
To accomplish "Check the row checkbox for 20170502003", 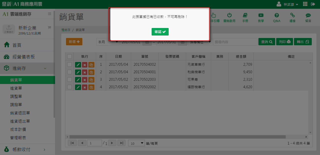I will 70,79.
